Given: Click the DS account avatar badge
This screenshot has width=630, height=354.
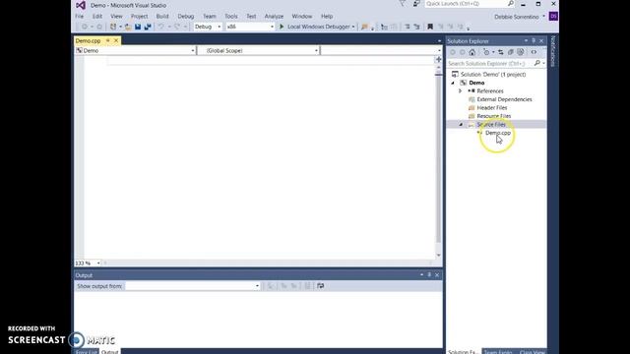Looking at the screenshot, I should point(553,17).
